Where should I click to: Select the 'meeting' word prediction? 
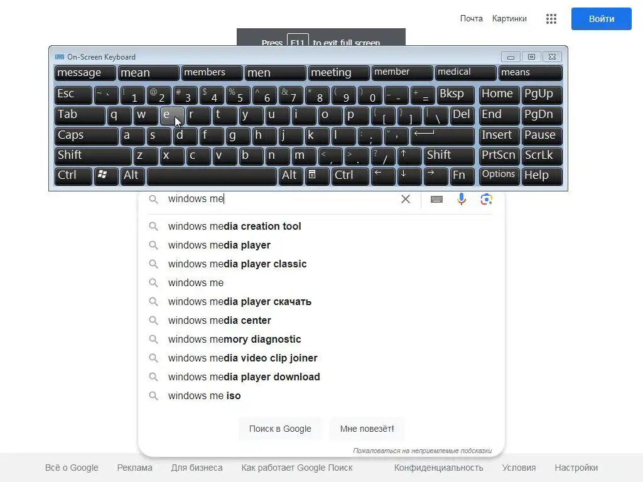pos(338,73)
